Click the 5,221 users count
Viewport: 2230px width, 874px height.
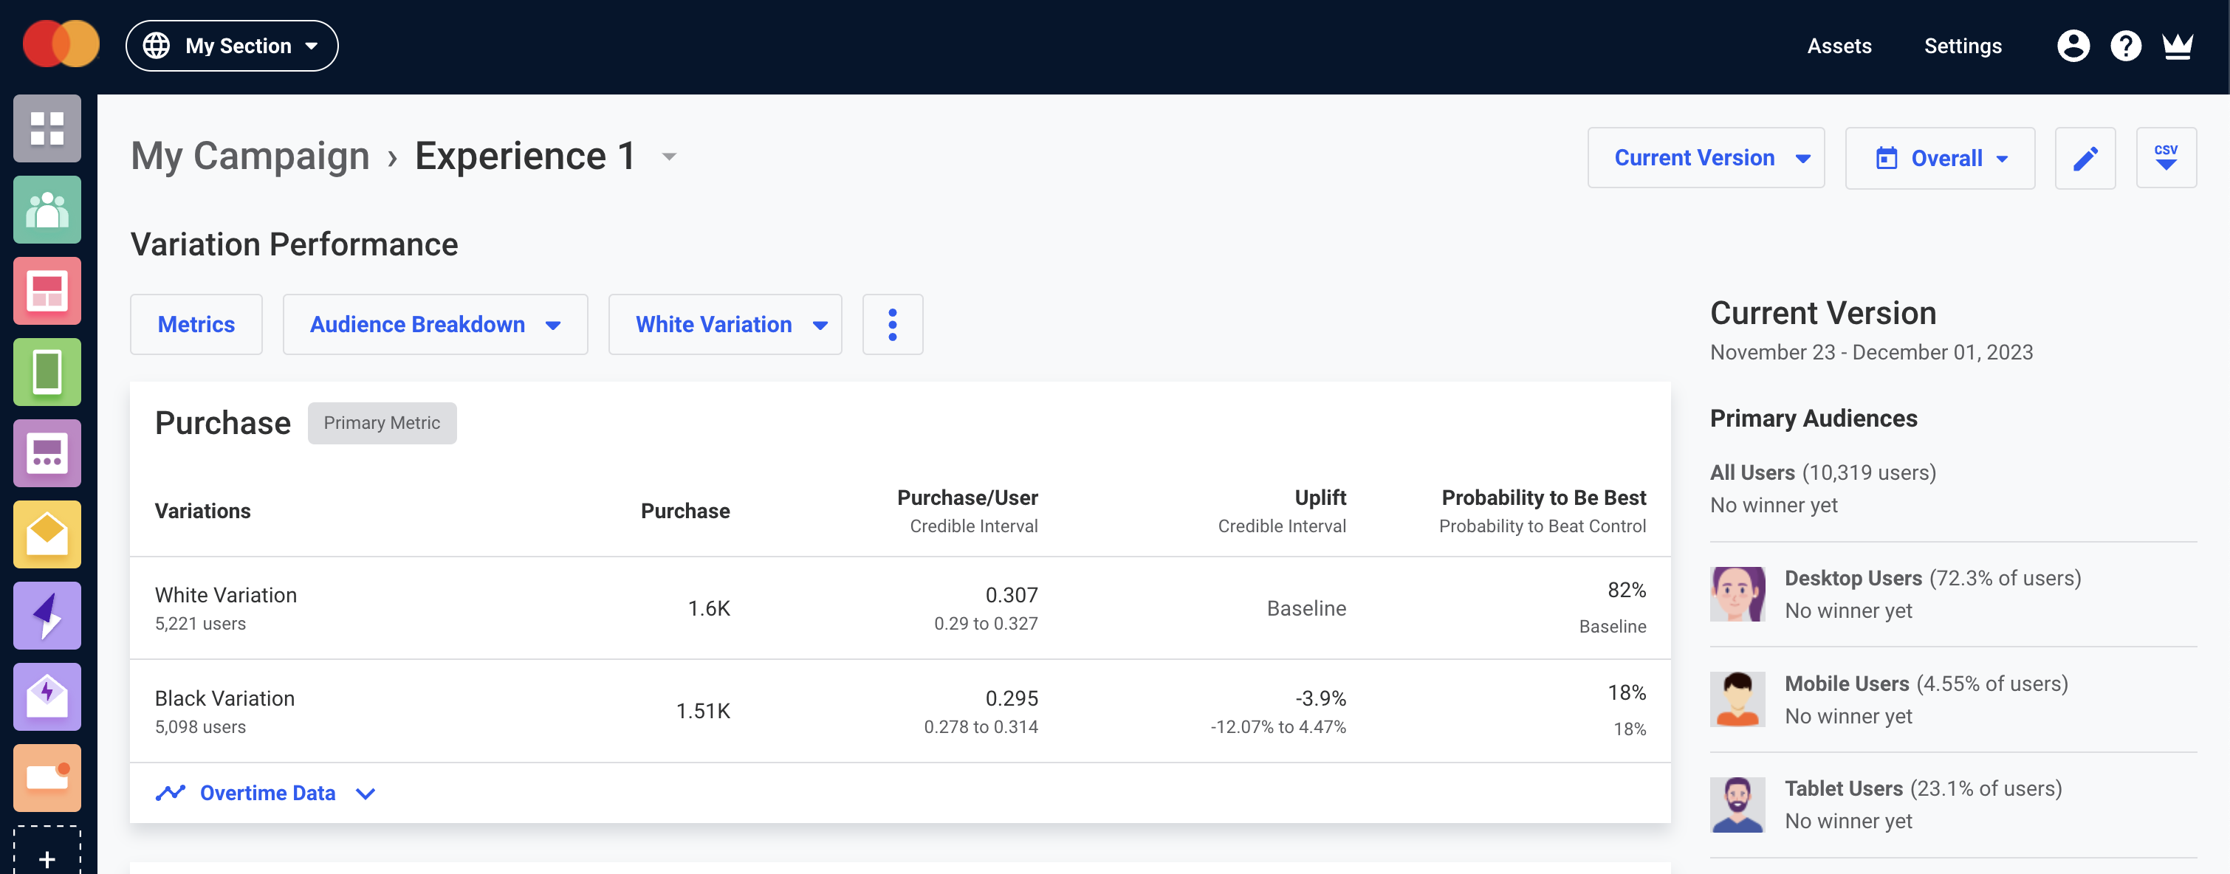200,624
